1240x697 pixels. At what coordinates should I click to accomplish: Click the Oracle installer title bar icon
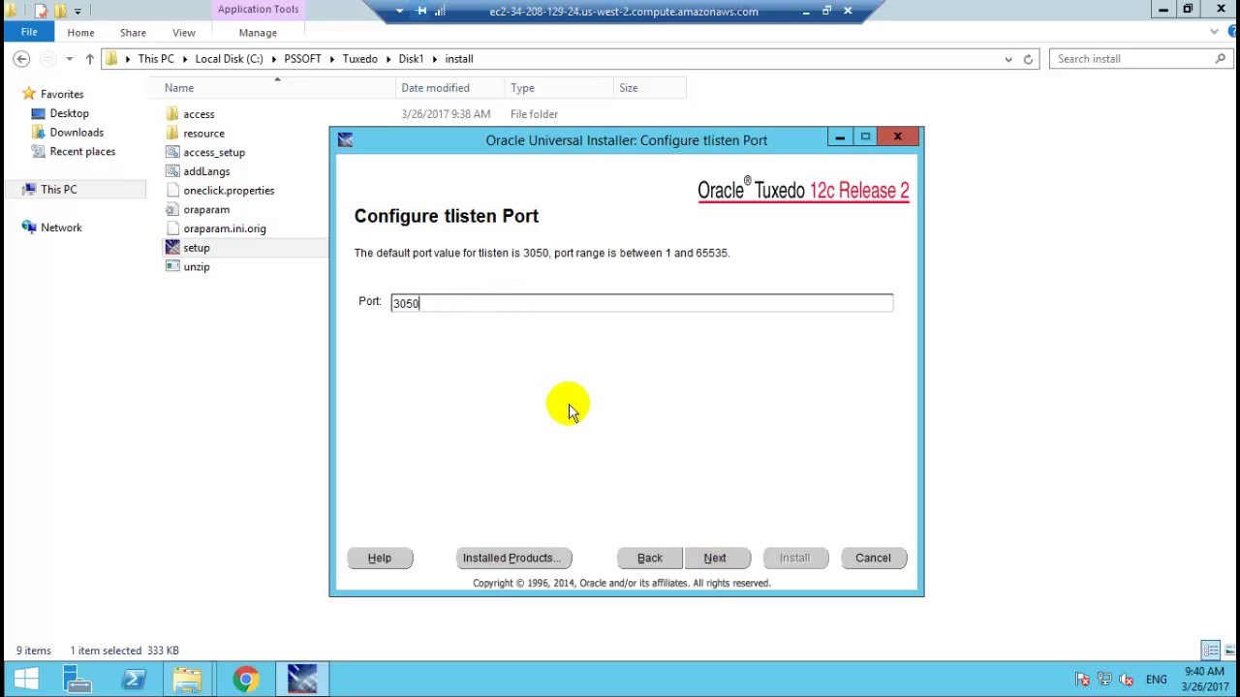coord(345,140)
